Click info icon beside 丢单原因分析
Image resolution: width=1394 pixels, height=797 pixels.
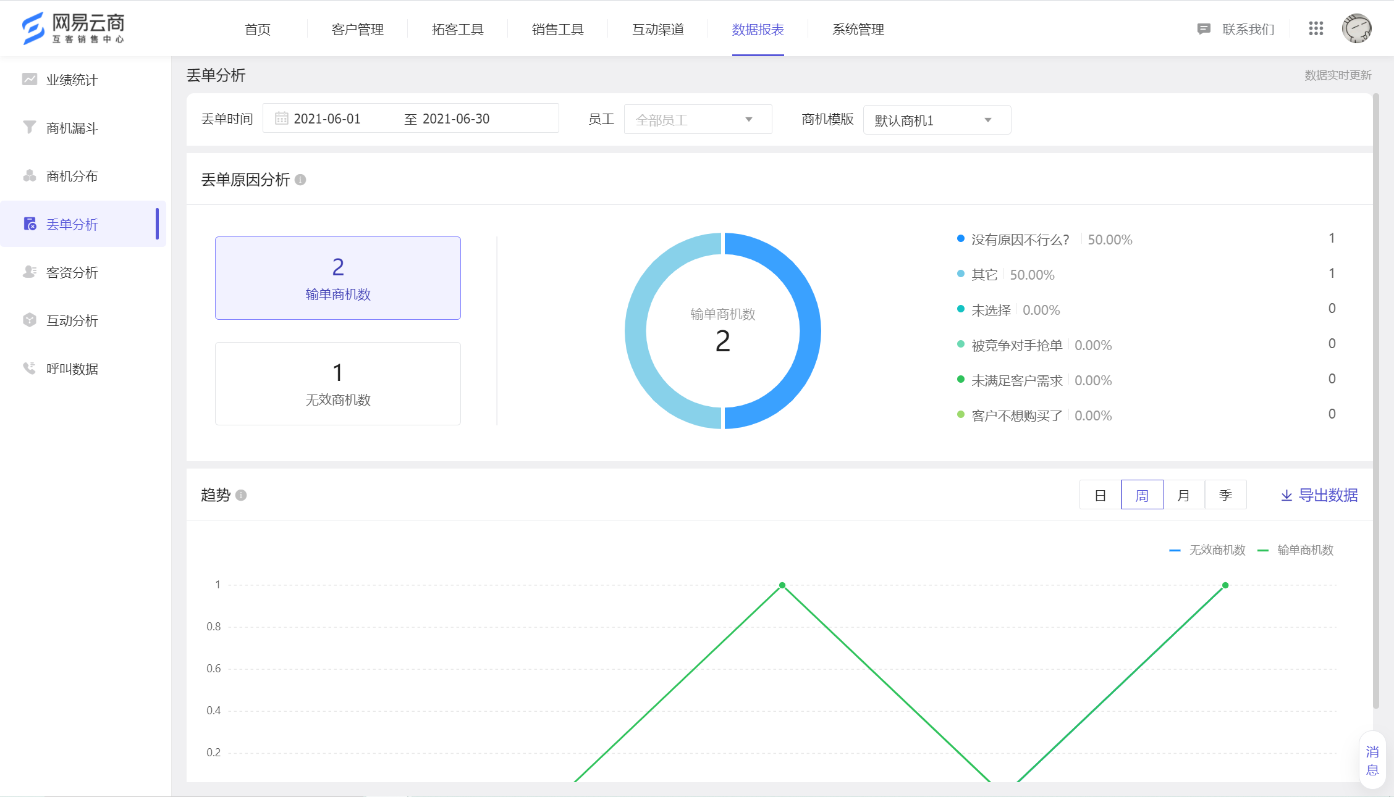click(x=300, y=180)
